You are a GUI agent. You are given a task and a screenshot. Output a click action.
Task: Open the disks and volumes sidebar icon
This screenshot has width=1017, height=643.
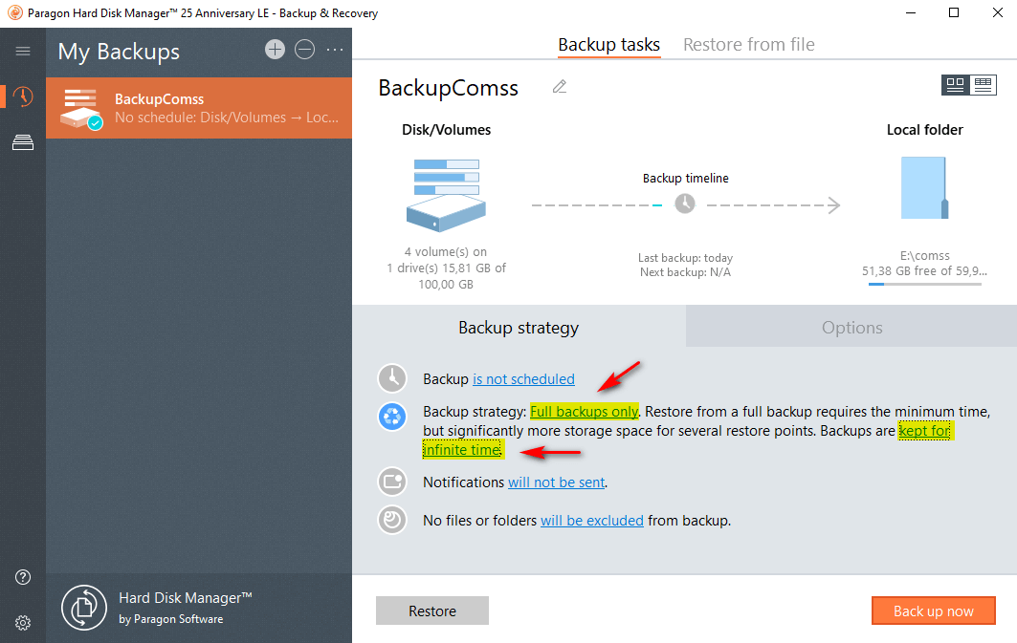[x=23, y=142]
